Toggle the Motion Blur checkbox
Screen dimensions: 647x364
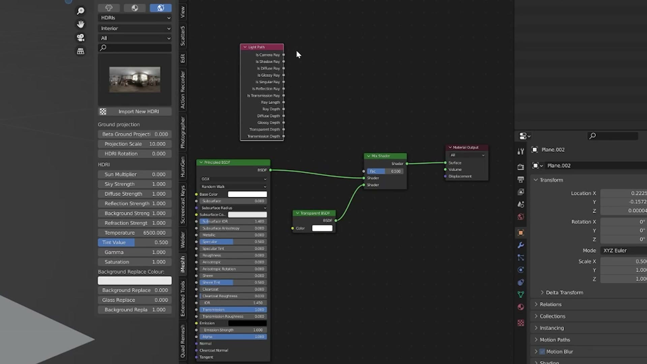(542, 352)
